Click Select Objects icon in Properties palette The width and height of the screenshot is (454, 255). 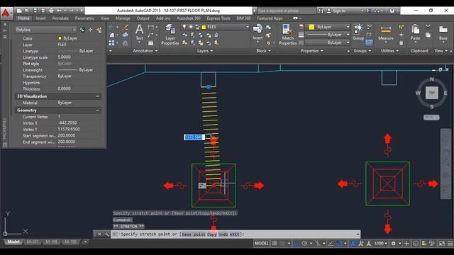pyautogui.click(x=91, y=30)
